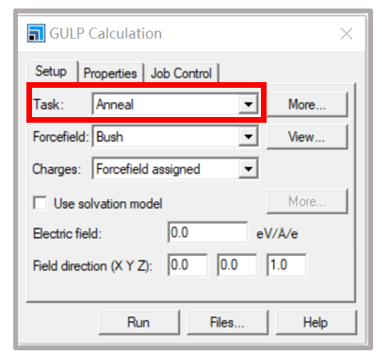Click the field direction Y input
390x355 pixels.
(237, 265)
